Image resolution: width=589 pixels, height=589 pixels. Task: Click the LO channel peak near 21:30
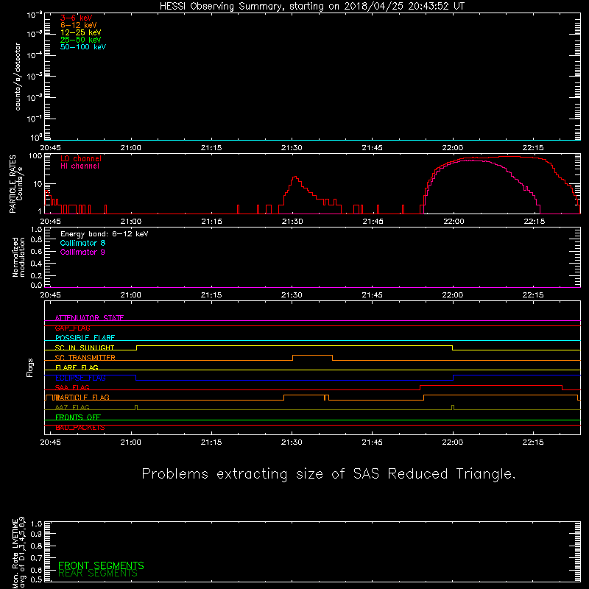pyautogui.click(x=295, y=177)
